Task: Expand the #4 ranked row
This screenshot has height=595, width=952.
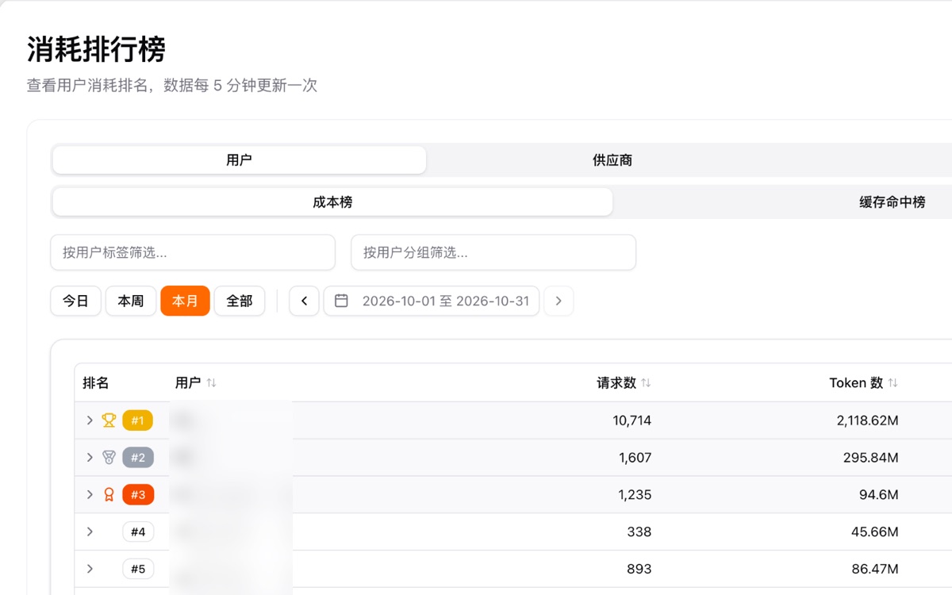Action: tap(90, 532)
